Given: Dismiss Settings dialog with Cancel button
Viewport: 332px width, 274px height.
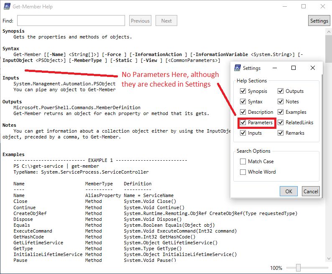Looking at the screenshot, I should (x=311, y=191).
